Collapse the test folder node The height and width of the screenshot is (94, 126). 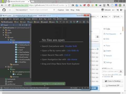tap(6, 67)
